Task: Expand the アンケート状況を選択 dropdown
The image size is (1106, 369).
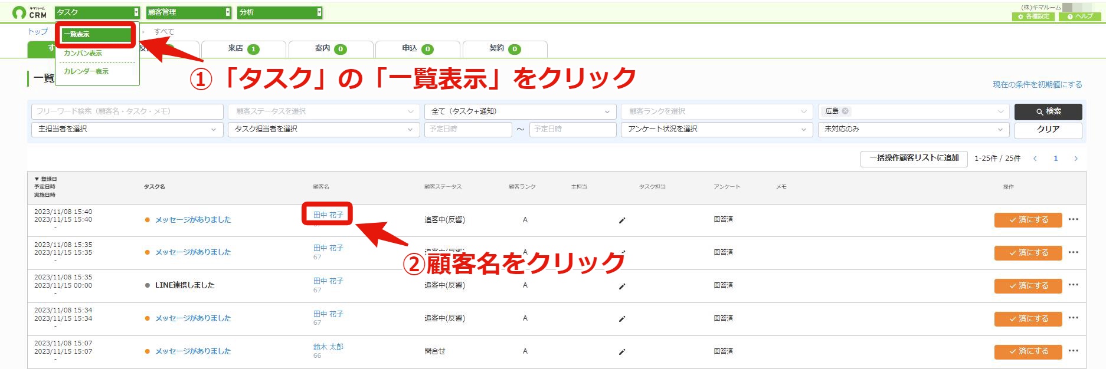Action: point(717,129)
